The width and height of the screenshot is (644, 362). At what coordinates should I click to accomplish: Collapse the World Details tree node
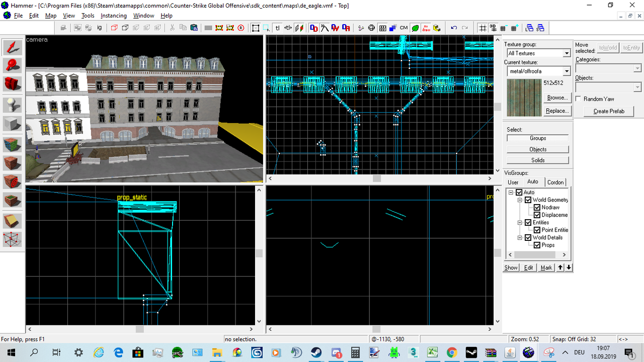pos(520,238)
